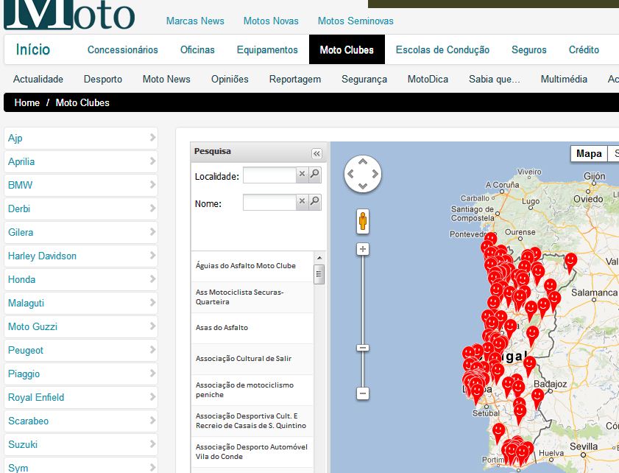This screenshot has width=619, height=473.
Task: Select Associação Cultural de Salir
Action: (252, 359)
